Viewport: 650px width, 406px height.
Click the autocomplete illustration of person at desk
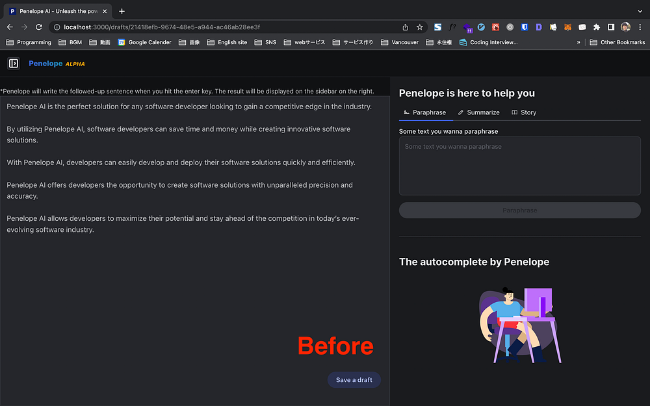point(520,325)
